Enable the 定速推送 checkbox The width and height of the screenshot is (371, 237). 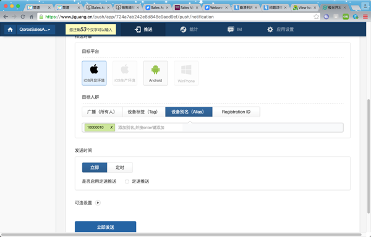click(x=127, y=181)
